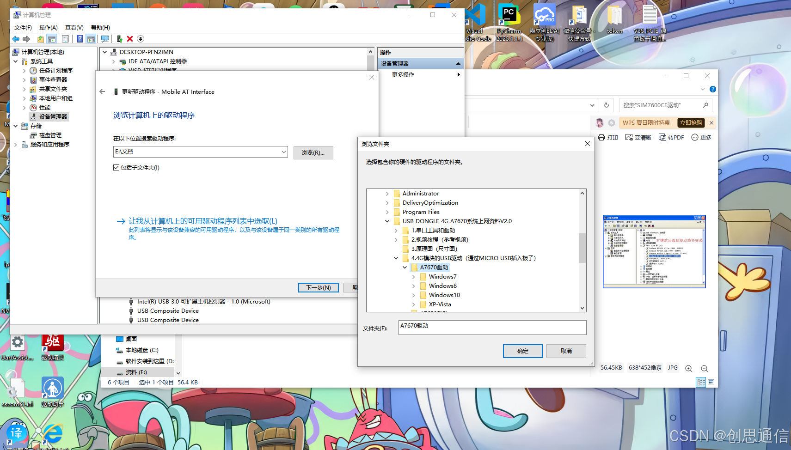The image size is (791, 450).
Task: Expand the 任务计划程序 tree node
Action: point(25,71)
